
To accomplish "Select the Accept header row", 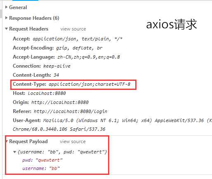I will [68, 39].
